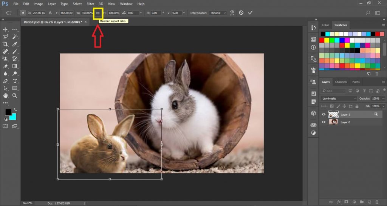
Task: Select the Eraser tool
Action: coord(5,66)
